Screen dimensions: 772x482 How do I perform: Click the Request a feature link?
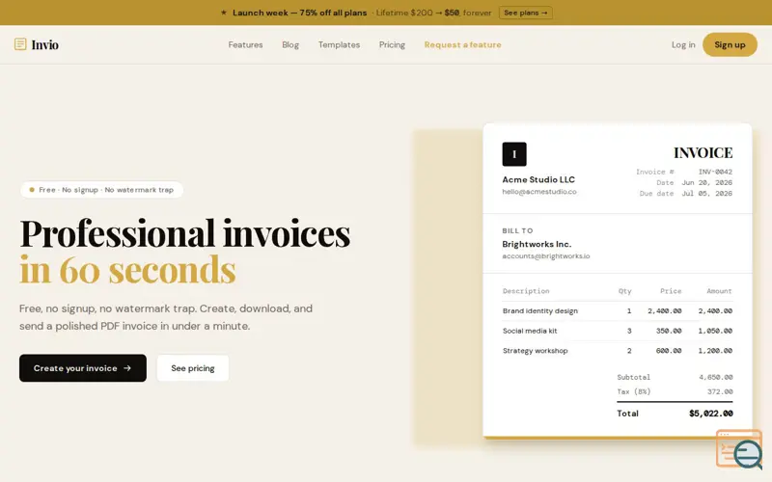463,44
